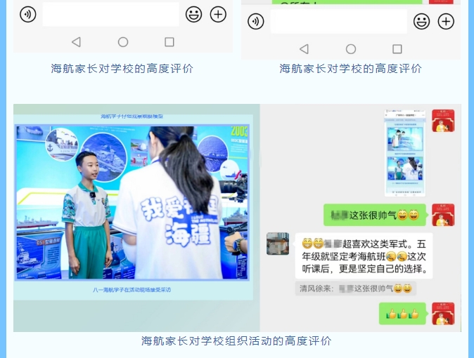
Task: Tap the recent apps square in right navigation bar
Action: click(397, 49)
